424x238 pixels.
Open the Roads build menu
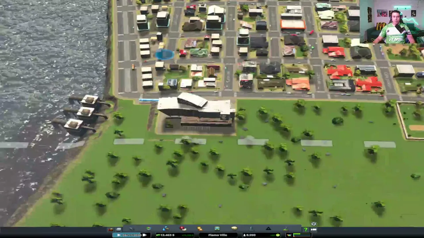[131, 229]
